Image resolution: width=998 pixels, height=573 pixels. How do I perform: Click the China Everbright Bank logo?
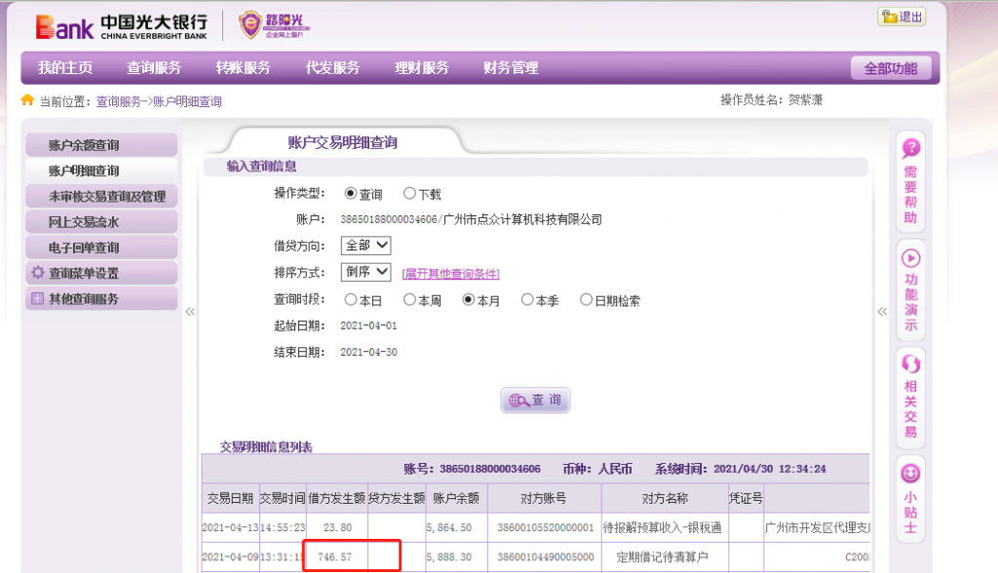coord(121,26)
